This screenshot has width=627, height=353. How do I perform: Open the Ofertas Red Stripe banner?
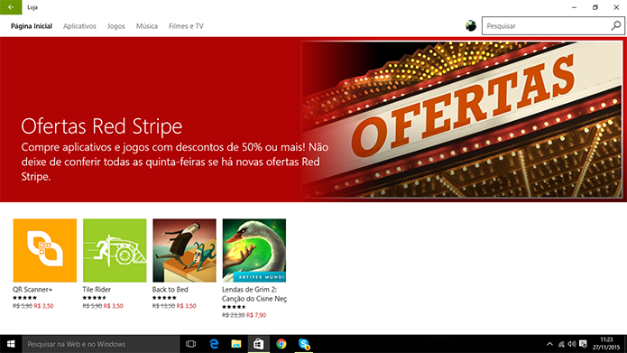point(314,119)
